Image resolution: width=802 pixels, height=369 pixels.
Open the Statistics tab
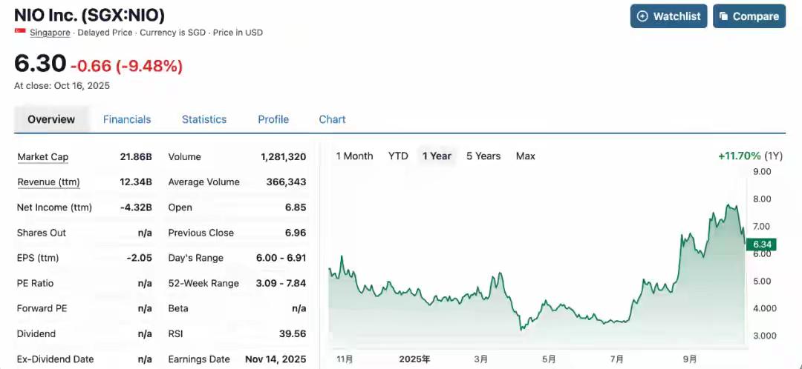tap(204, 119)
